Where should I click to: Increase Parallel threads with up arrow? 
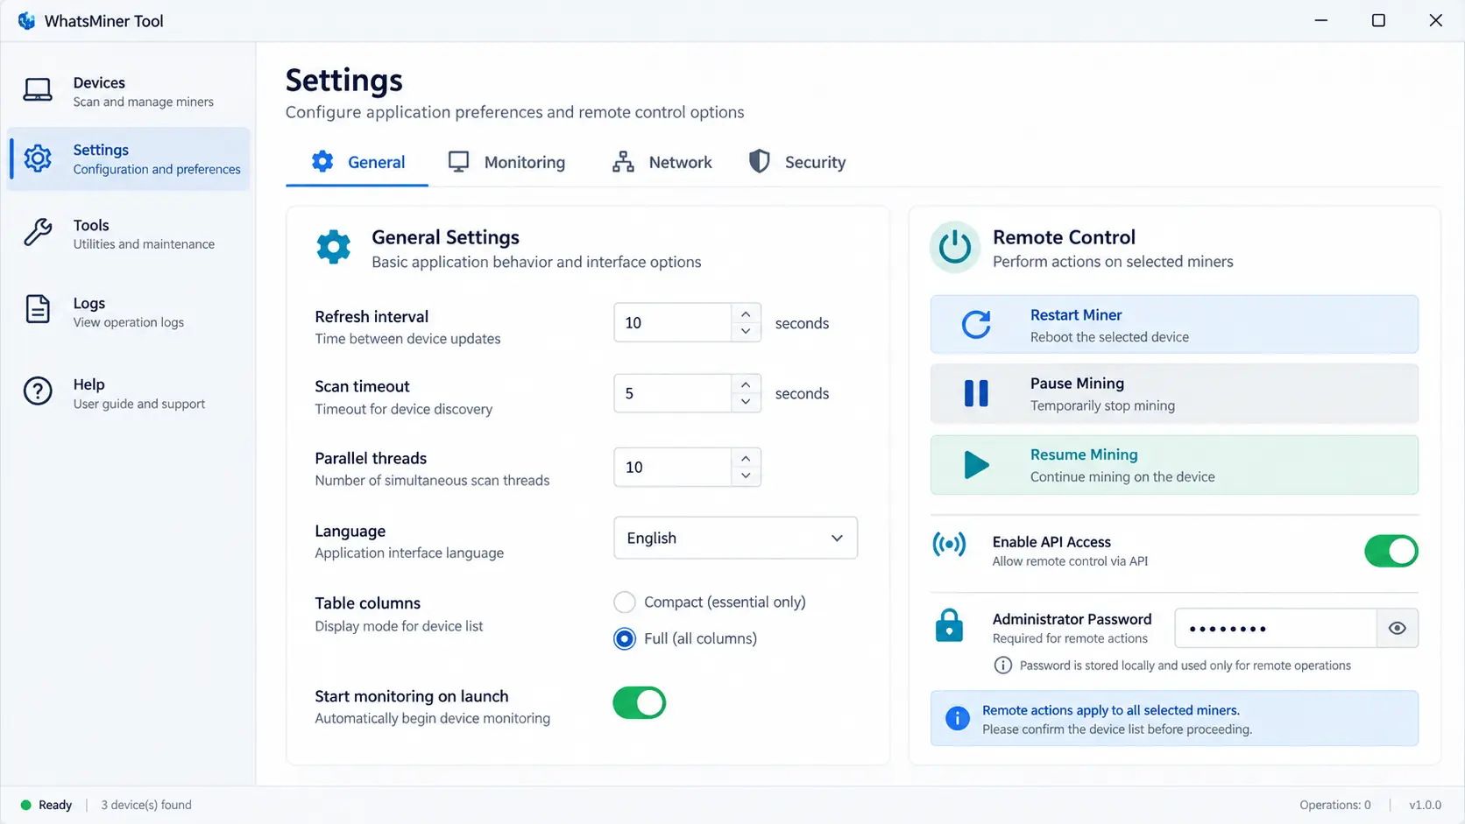pos(746,458)
